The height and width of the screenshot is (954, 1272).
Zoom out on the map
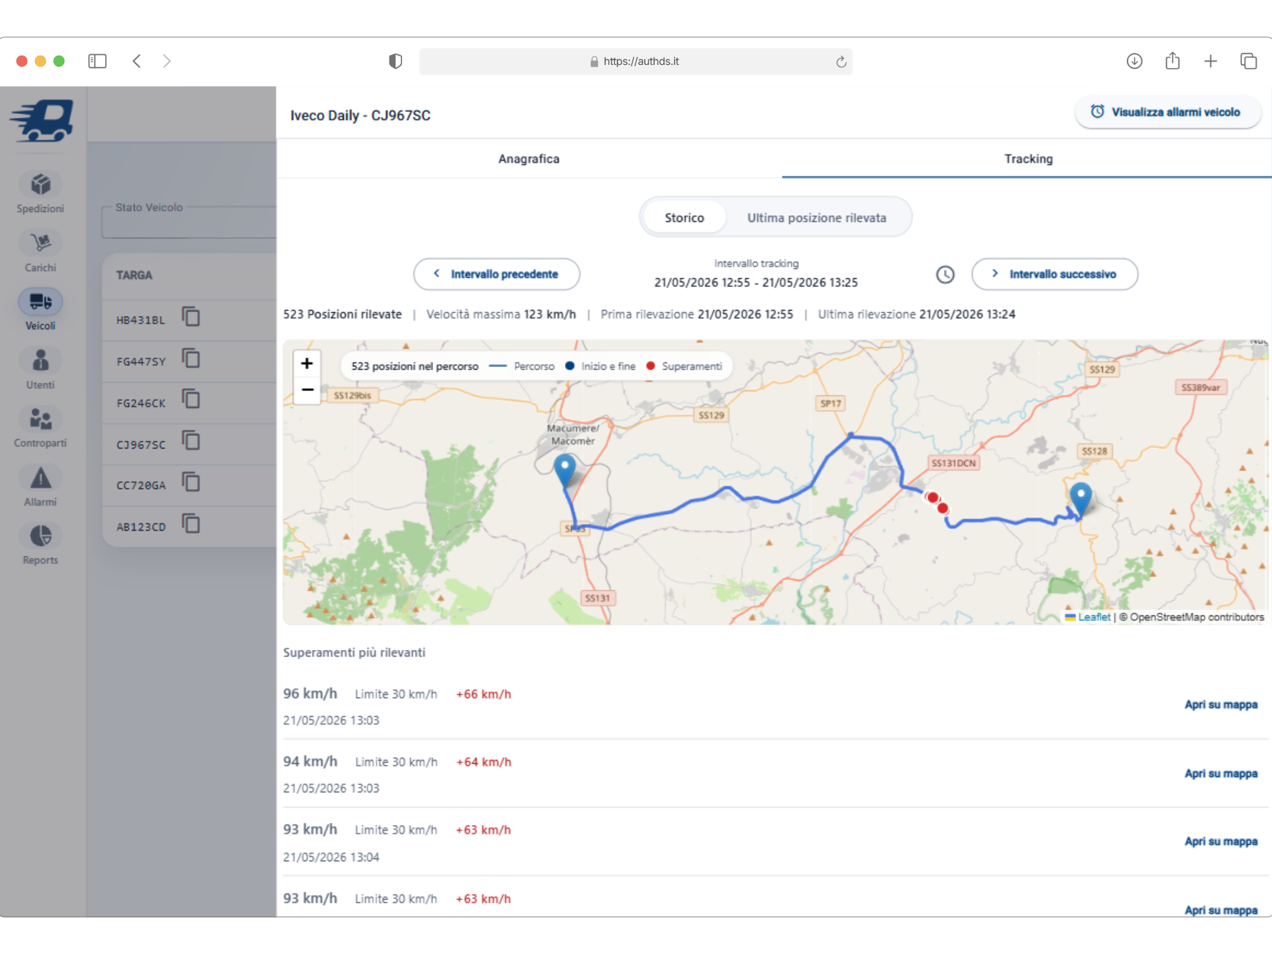click(x=307, y=390)
